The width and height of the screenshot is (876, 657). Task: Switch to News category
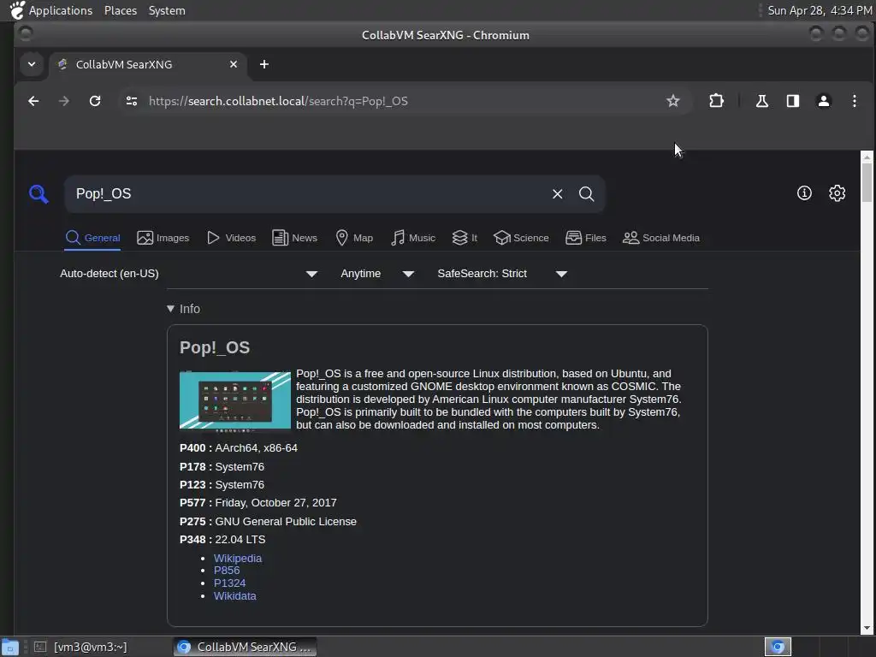pos(294,238)
